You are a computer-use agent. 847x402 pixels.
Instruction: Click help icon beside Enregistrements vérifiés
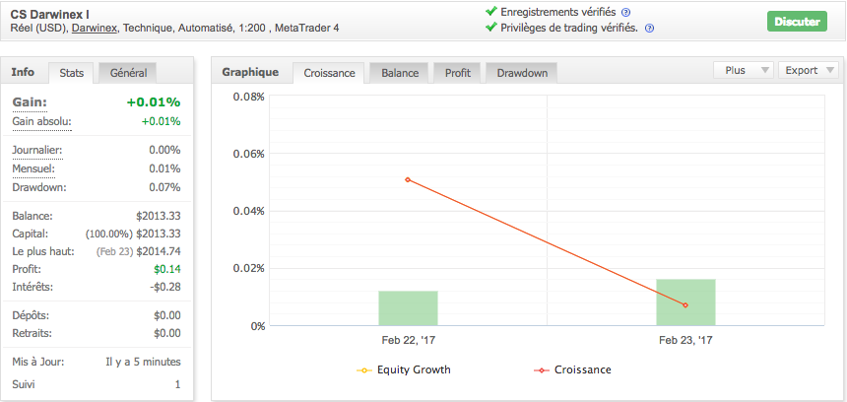(x=625, y=12)
